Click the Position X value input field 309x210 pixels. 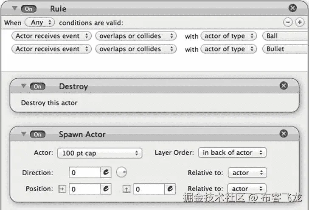85,189
